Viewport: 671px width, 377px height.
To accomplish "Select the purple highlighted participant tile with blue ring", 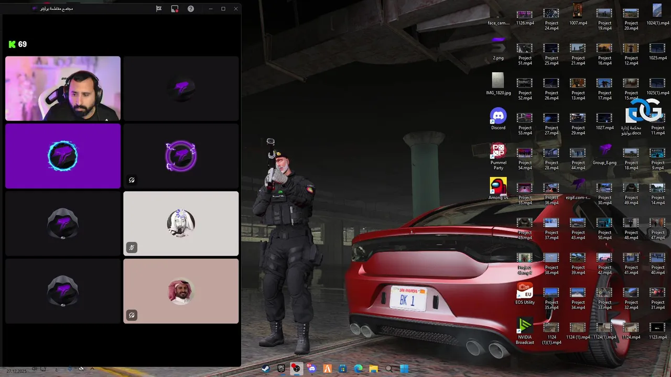I will pyautogui.click(x=63, y=156).
